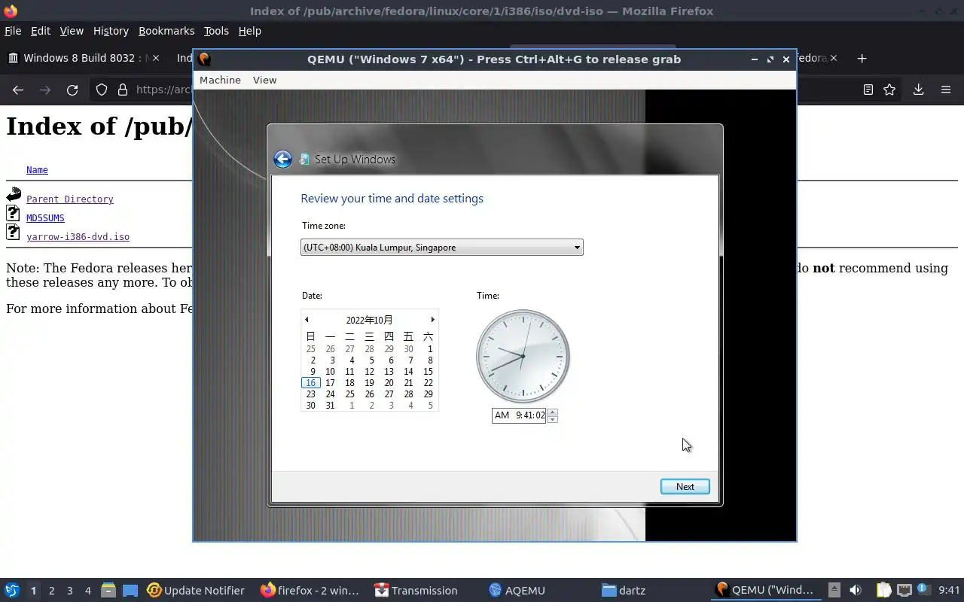Open Firefox Bookmarks menu

point(166,31)
